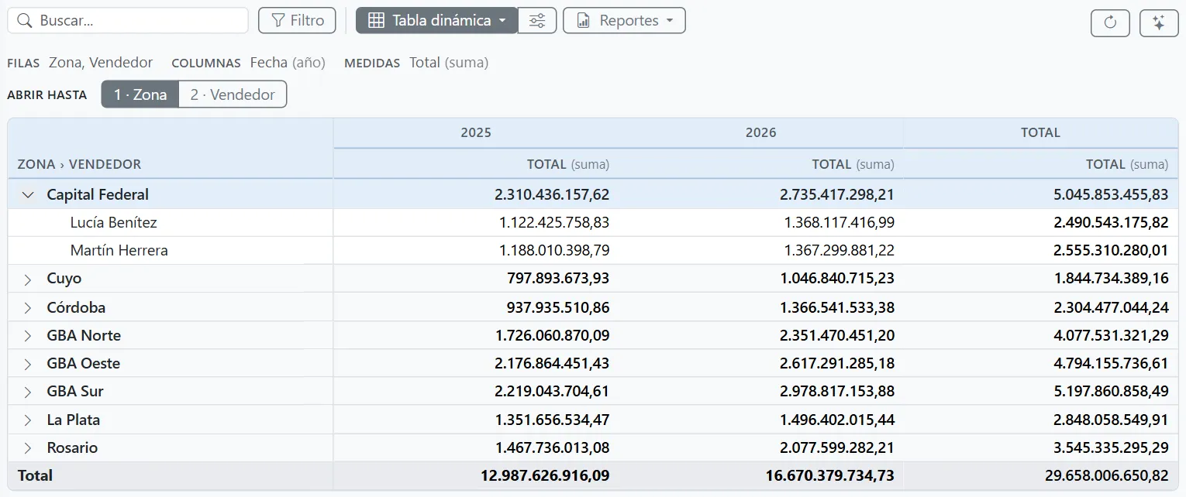Image resolution: width=1186 pixels, height=497 pixels.
Task: Click the Zona, Vendedor rows setting
Action: 101,63
